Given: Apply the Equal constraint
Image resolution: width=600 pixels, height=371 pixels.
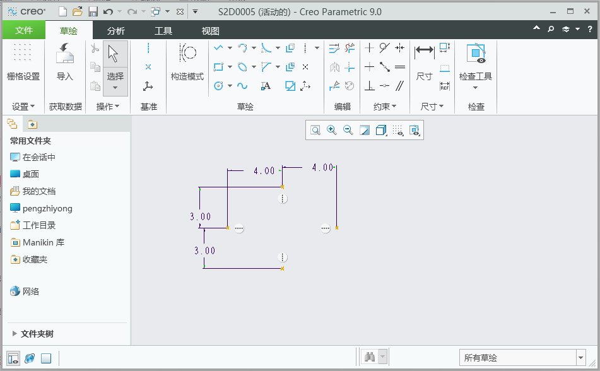Looking at the screenshot, I should point(401,67).
